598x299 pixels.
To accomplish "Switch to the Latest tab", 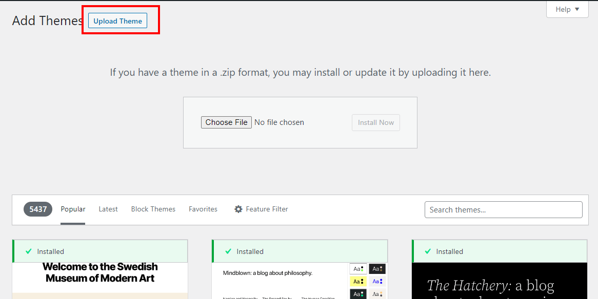I will click(x=108, y=209).
